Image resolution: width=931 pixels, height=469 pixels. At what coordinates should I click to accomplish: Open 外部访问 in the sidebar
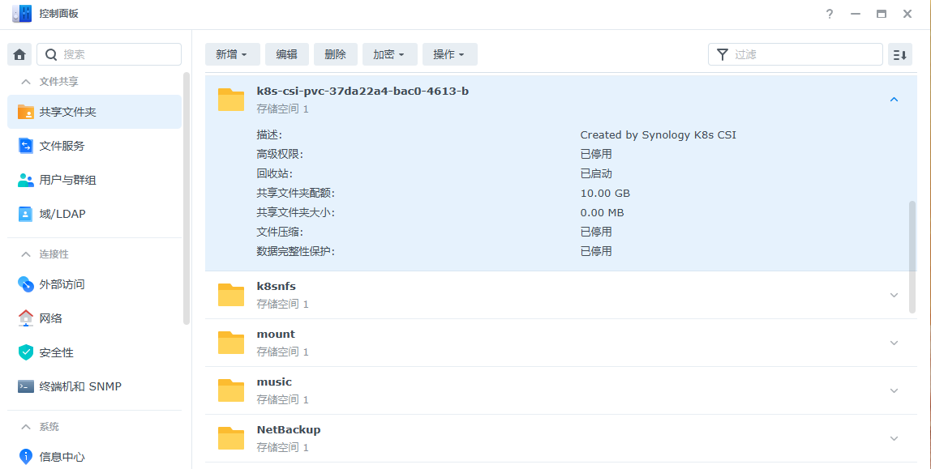coord(94,284)
